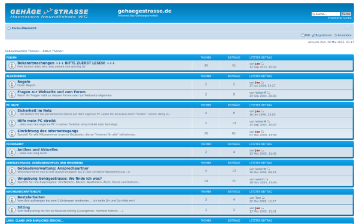Screen dimensions: 359x224
Task: Open Jan profile in Bekanntmachungen row
Action: click(x=257, y=64)
